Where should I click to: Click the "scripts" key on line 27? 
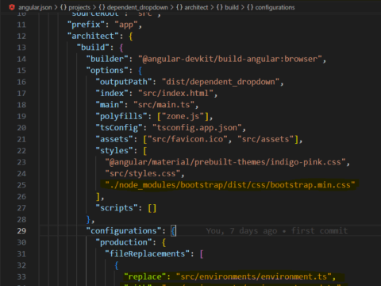coord(117,208)
